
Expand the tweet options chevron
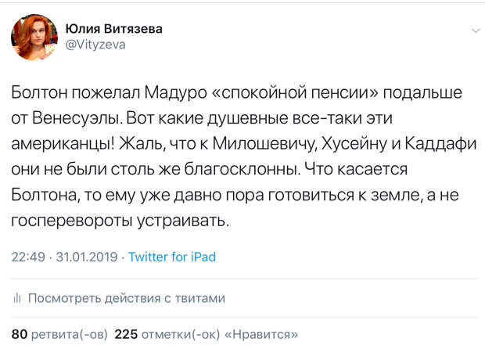pyautogui.click(x=476, y=31)
